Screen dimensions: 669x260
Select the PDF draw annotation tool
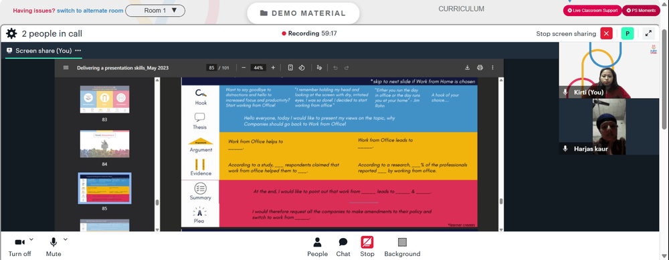point(319,67)
